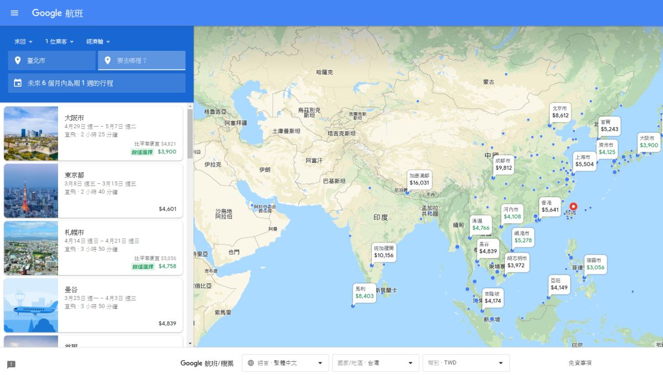Viewport: 663px width, 375px height.
Task: Open the 語言·繁體中文 language dropdown
Action: point(285,363)
